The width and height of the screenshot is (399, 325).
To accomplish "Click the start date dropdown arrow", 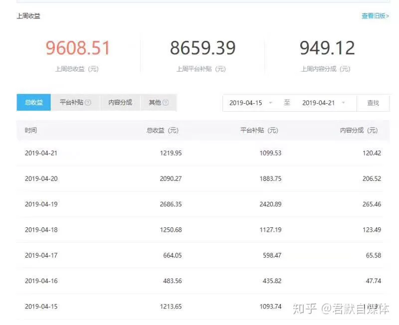I will click(x=270, y=103).
